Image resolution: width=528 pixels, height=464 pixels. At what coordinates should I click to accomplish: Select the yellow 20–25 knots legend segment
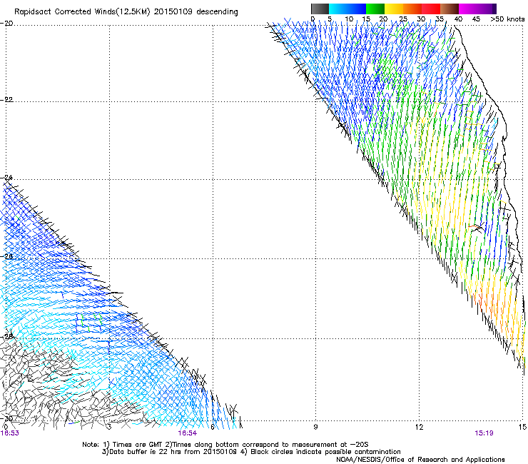(394, 9)
